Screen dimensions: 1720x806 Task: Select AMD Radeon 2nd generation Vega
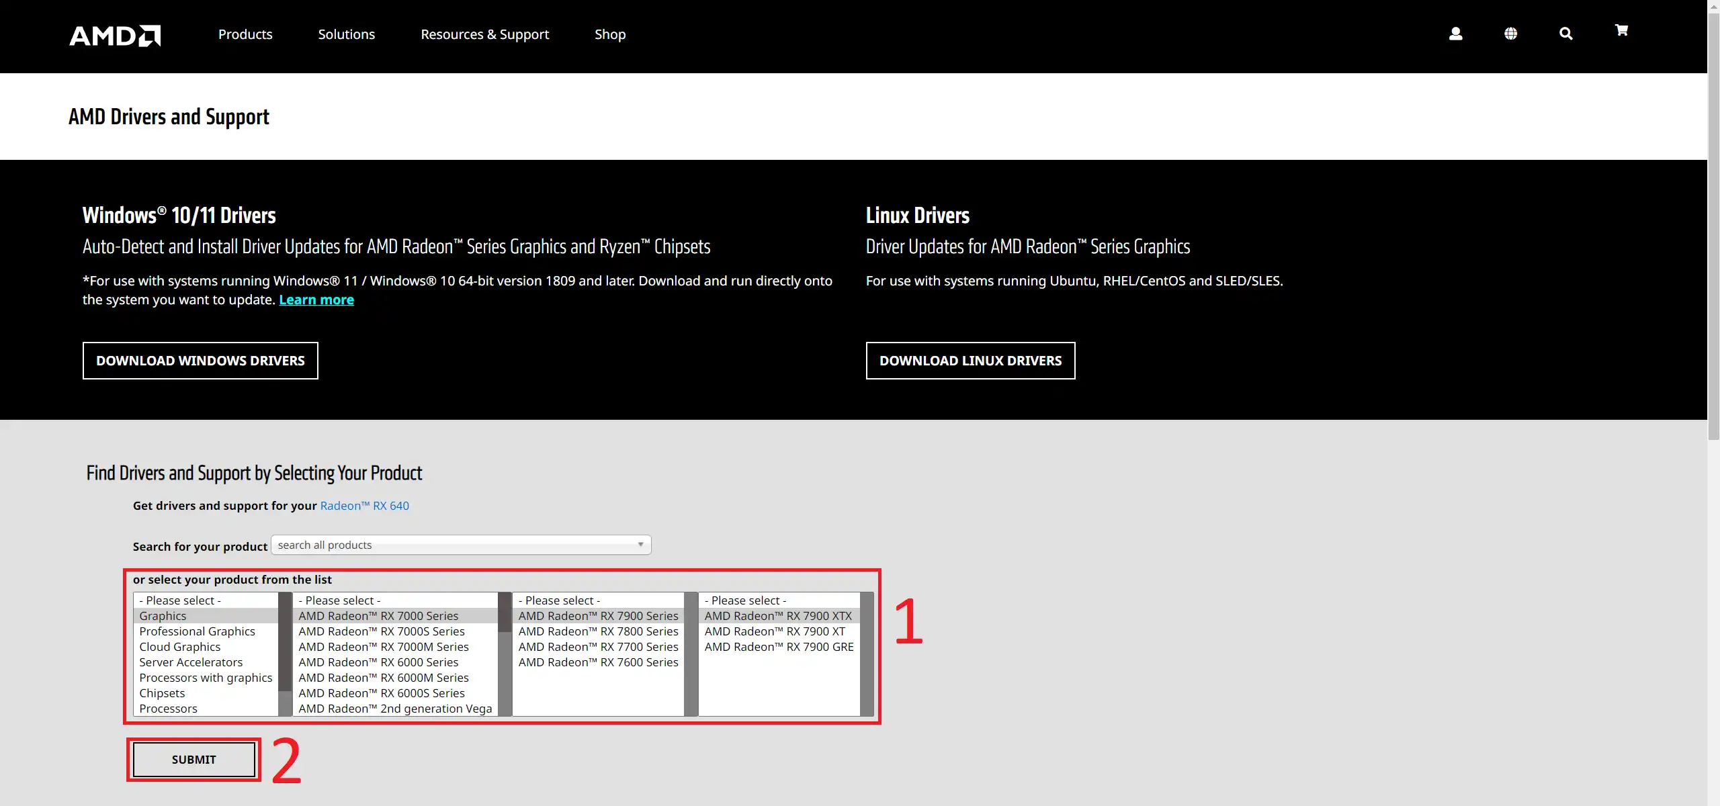tap(396, 709)
